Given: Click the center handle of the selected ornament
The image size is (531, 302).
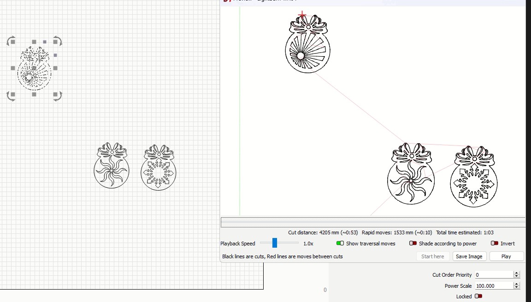Looking at the screenshot, I should pyautogui.click(x=34, y=68).
